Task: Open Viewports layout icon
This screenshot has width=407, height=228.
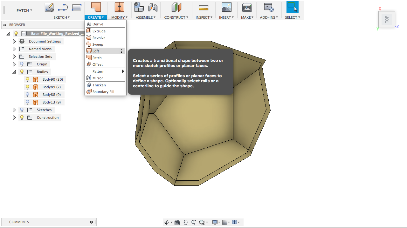Action: pyautogui.click(x=235, y=222)
